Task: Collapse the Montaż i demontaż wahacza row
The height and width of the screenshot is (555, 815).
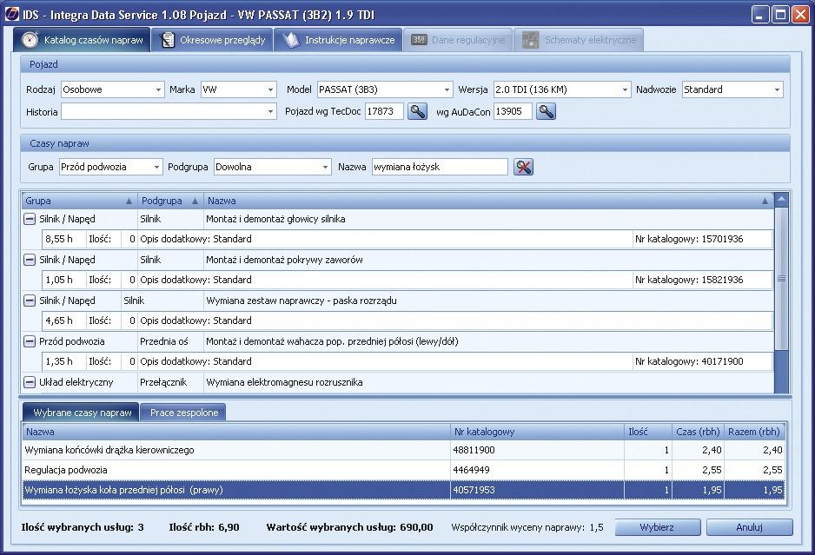Action: pyautogui.click(x=30, y=341)
